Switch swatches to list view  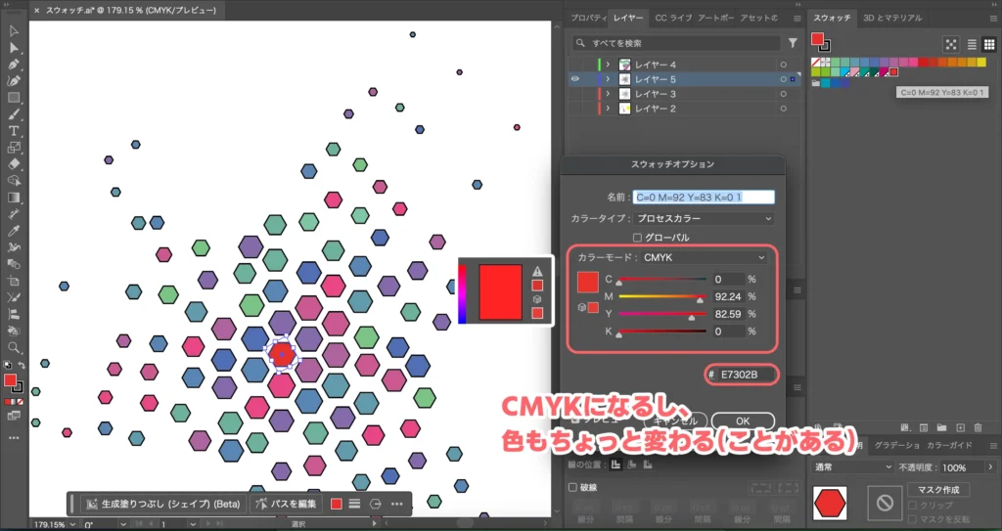(x=972, y=44)
